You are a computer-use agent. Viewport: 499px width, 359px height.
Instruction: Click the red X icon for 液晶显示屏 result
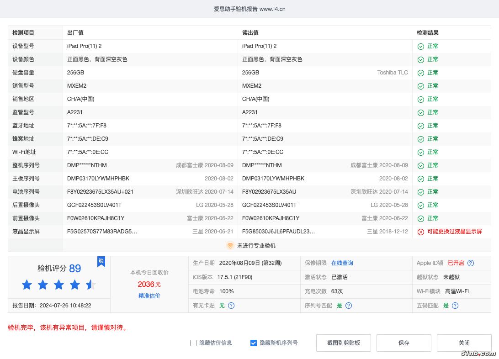coord(421,232)
